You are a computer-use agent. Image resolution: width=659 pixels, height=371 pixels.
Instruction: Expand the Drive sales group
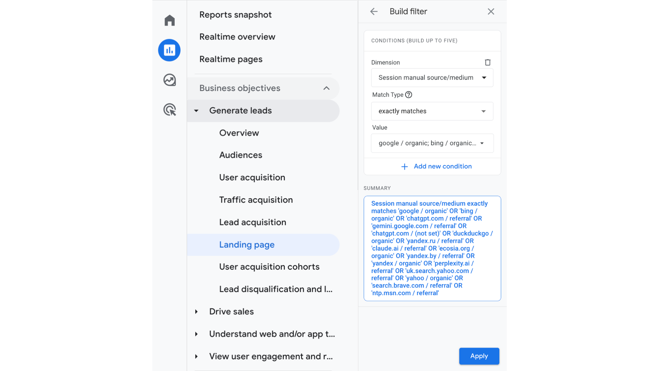click(196, 312)
